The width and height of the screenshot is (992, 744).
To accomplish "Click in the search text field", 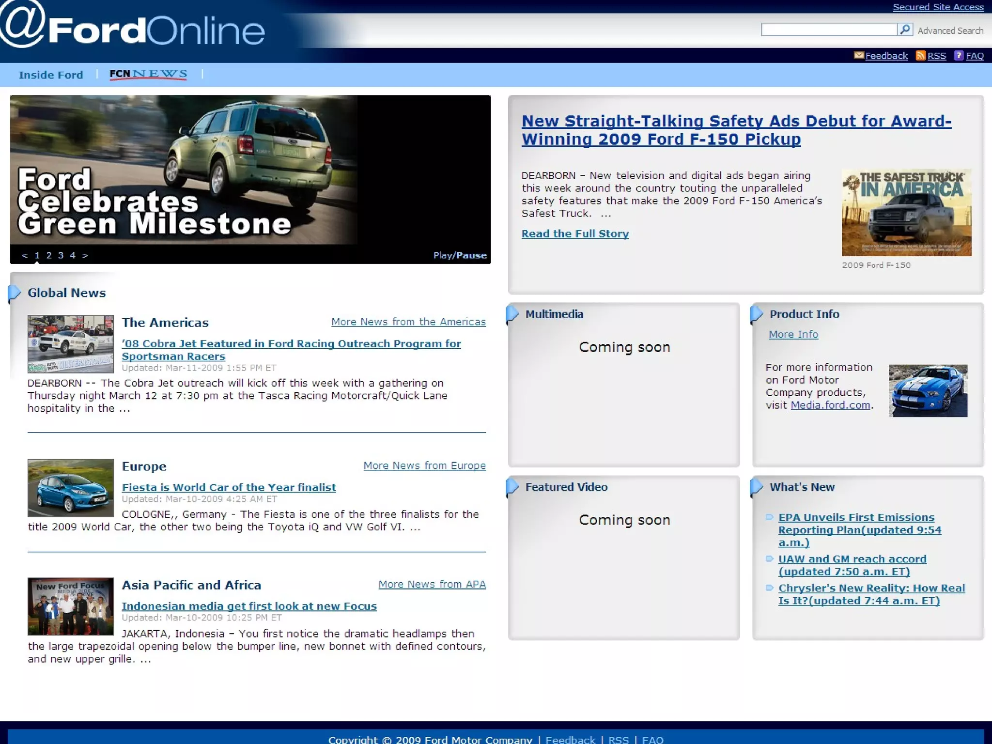I will point(828,30).
